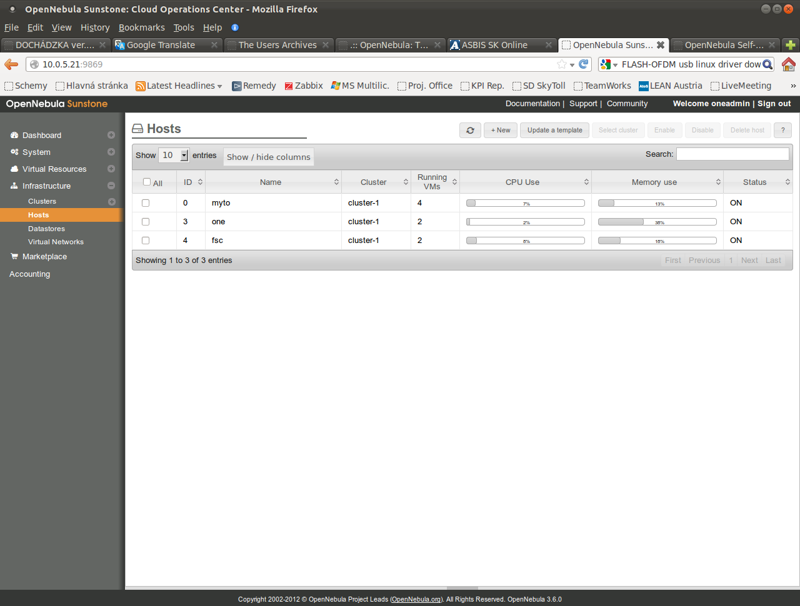
Task: Click the Remedy bookmark icon
Action: [237, 86]
